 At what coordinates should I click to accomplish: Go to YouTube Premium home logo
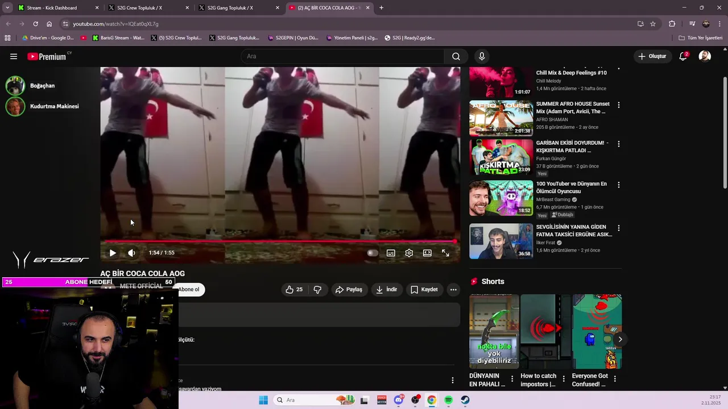47,56
